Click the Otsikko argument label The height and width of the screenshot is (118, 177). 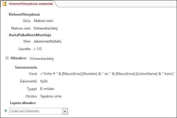tap(31, 96)
